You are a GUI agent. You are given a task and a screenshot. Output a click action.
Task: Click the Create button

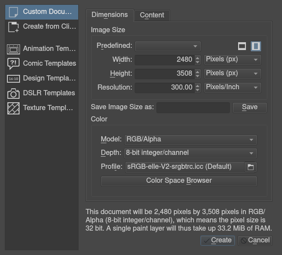(218, 240)
